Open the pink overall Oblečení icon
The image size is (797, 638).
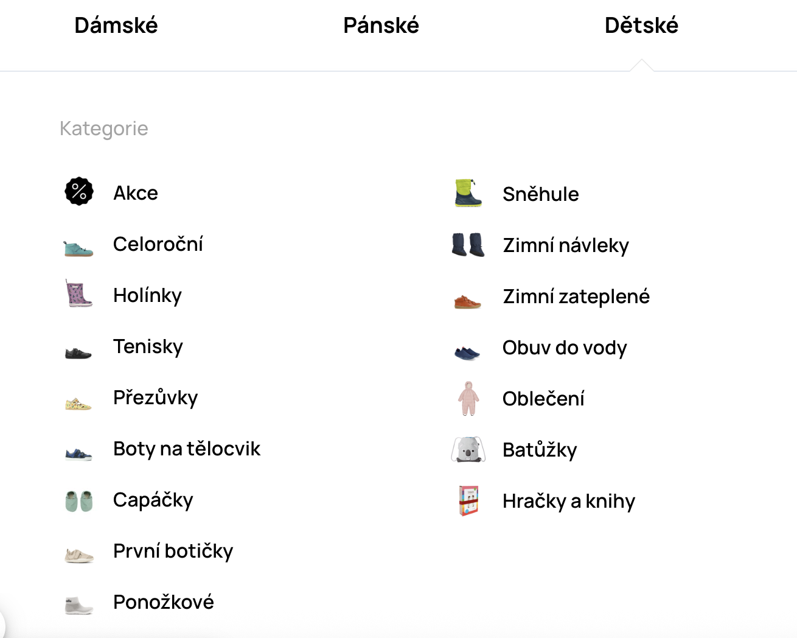[x=468, y=398]
